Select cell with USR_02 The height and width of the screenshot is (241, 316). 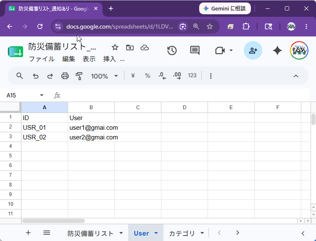[45, 137]
